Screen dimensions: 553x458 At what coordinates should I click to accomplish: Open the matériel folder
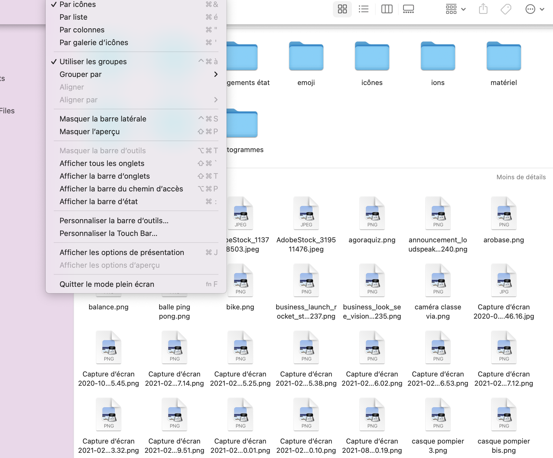[504, 56]
